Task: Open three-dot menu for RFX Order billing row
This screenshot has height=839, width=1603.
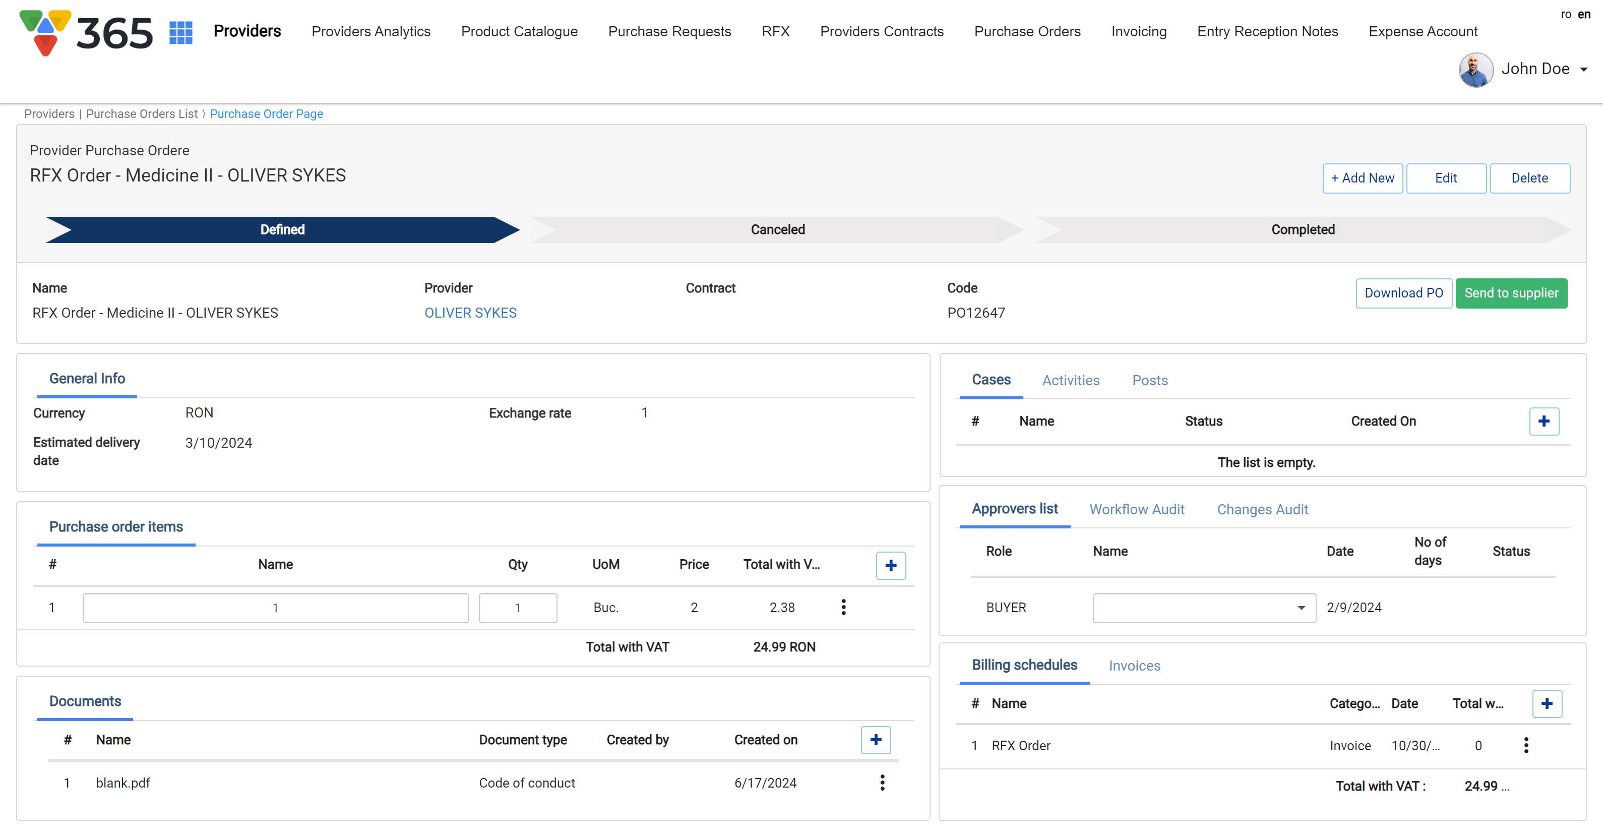Action: click(x=1525, y=745)
